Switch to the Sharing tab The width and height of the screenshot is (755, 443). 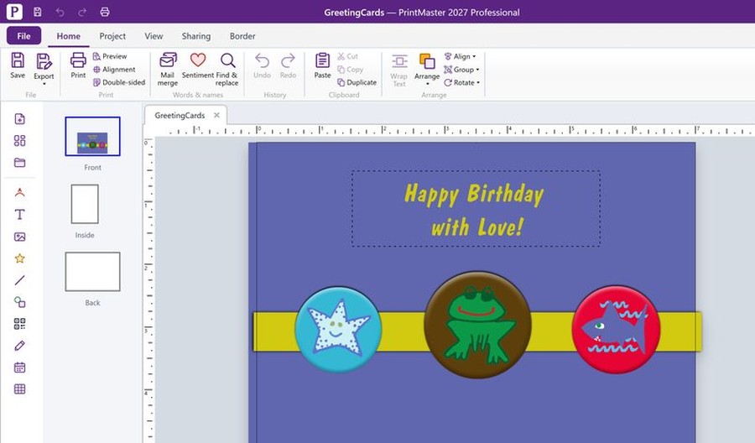pyautogui.click(x=196, y=36)
